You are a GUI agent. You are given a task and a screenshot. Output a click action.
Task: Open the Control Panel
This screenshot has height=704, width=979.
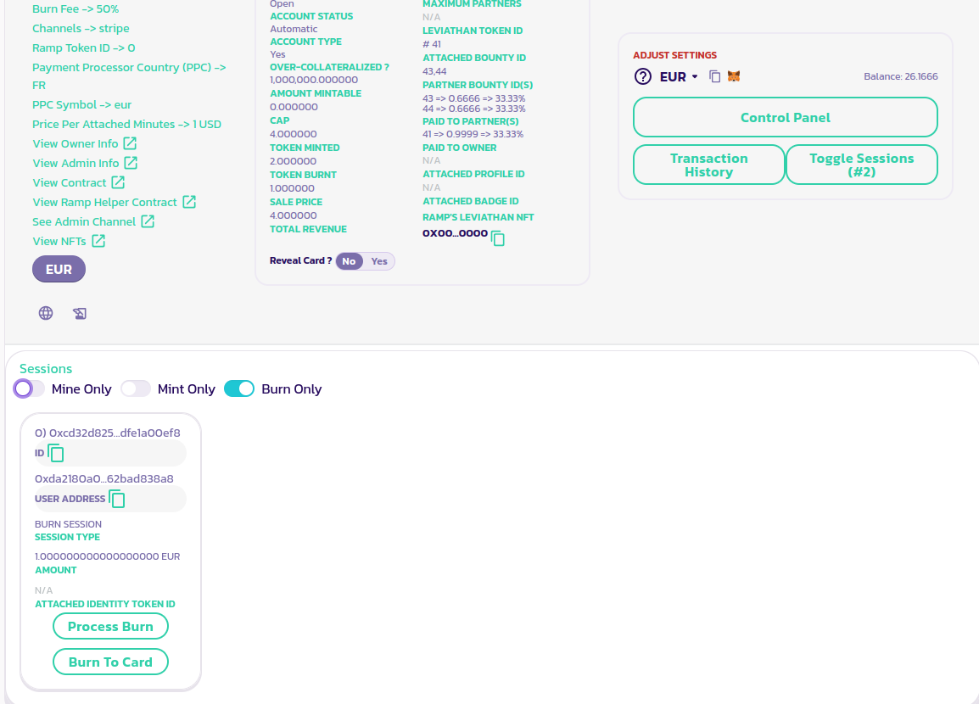point(785,118)
